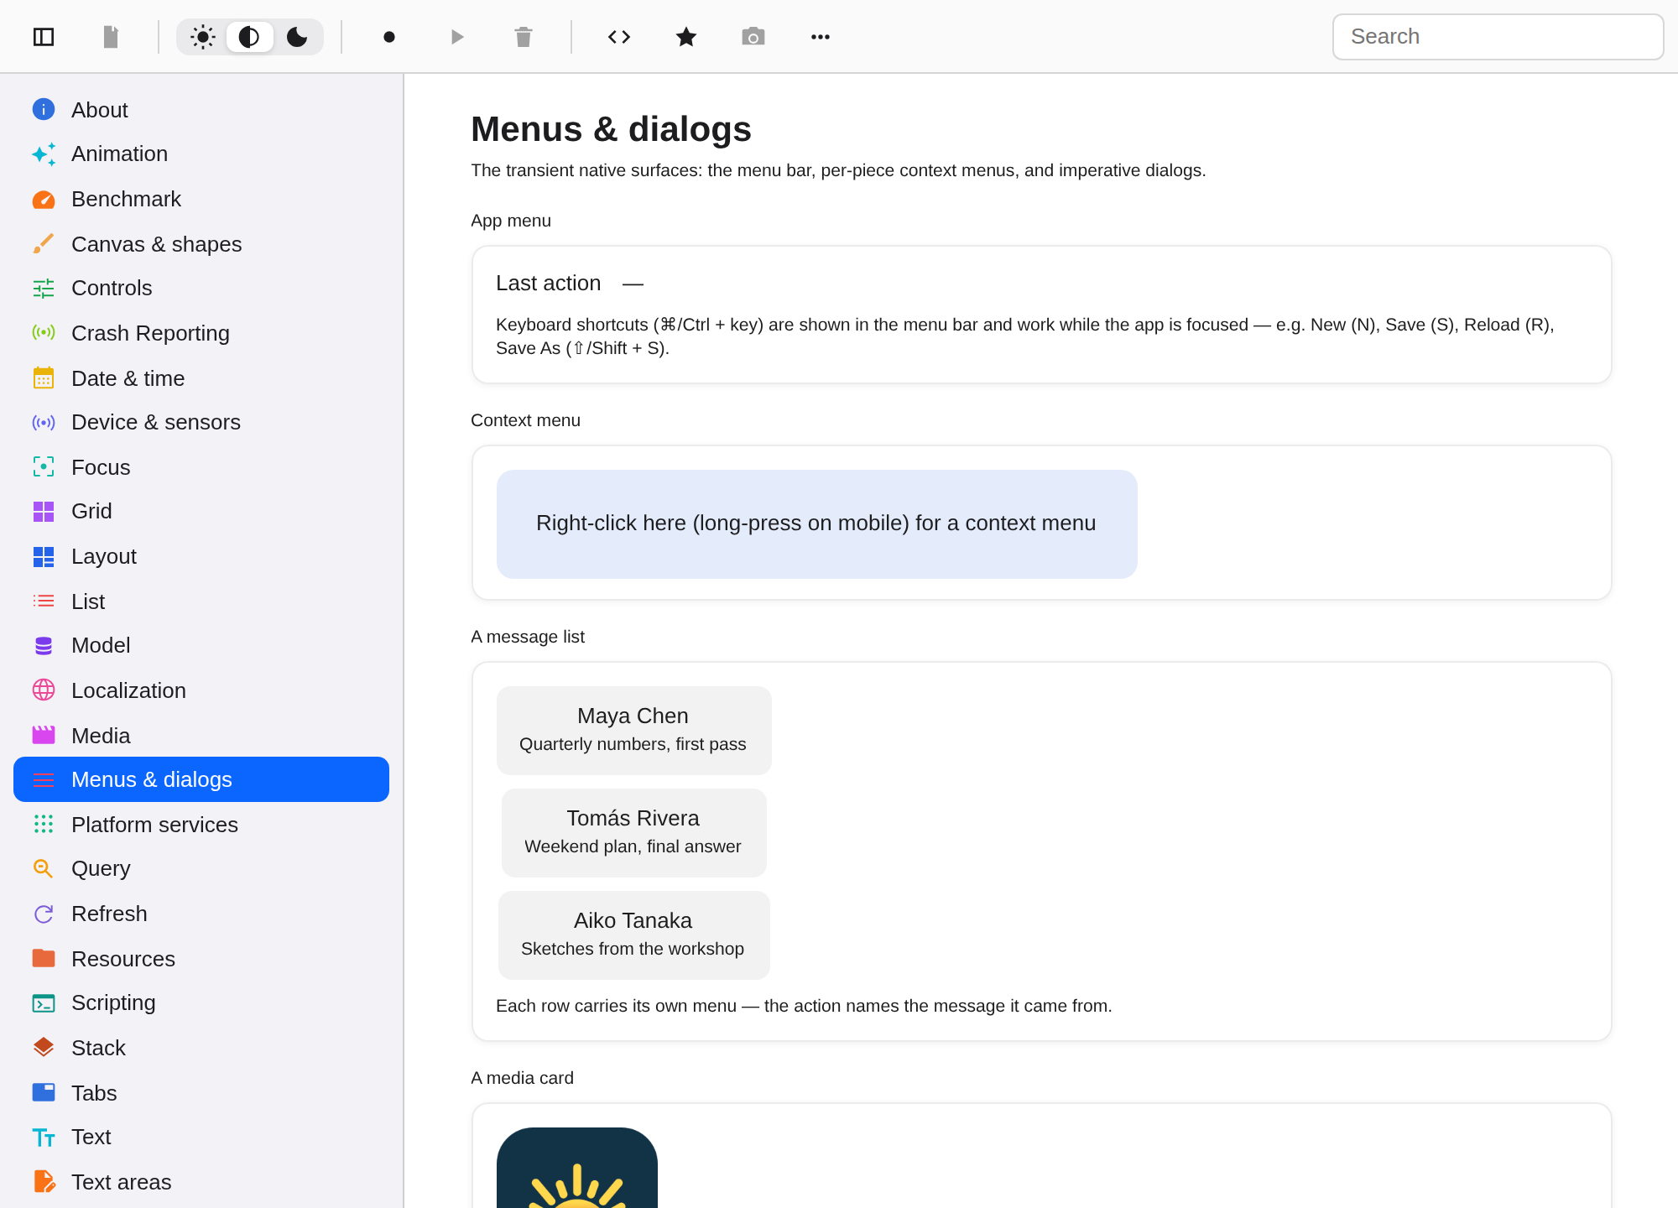Click the 'Context menu' section heading
Viewport: 1678px width, 1208px height.
525,420
